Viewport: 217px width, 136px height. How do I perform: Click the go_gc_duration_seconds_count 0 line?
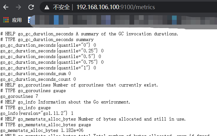pyautogui.click(x=38, y=79)
